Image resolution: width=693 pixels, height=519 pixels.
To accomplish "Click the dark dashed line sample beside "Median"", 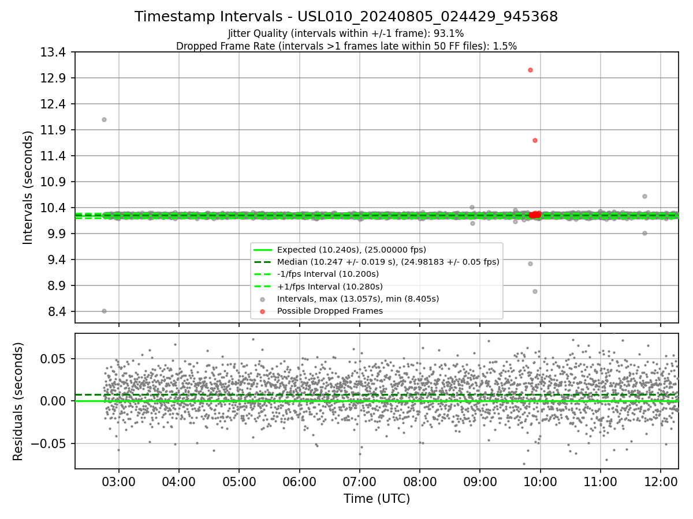I will [263, 262].
